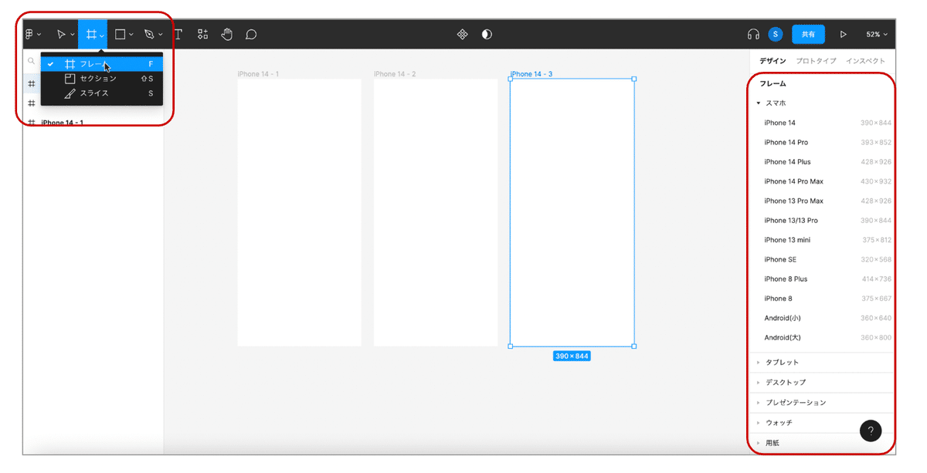The height and width of the screenshot is (473, 927).
Task: Pick iPhone 14 Pro frame preset
Action: pyautogui.click(x=823, y=142)
